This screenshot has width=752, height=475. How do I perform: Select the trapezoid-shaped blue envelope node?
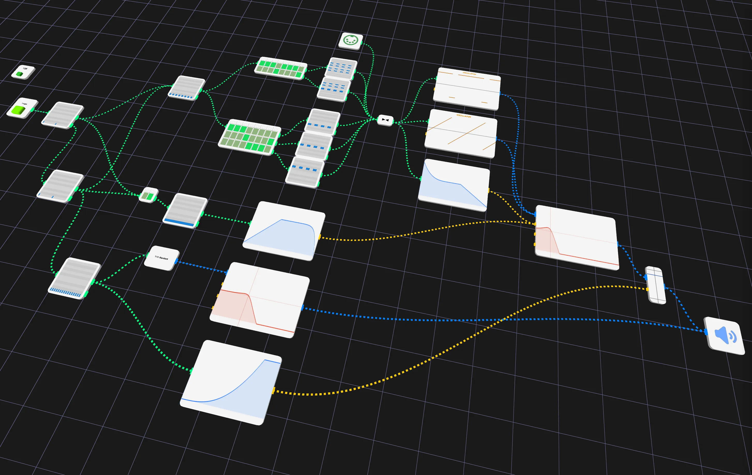284,231
